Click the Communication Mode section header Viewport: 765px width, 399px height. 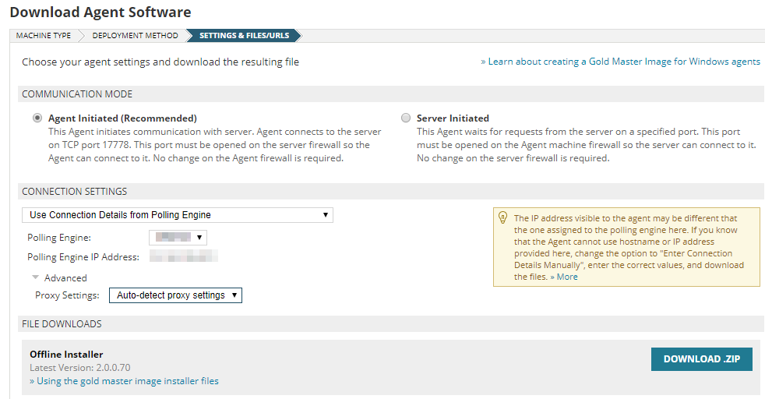pyautogui.click(x=77, y=94)
